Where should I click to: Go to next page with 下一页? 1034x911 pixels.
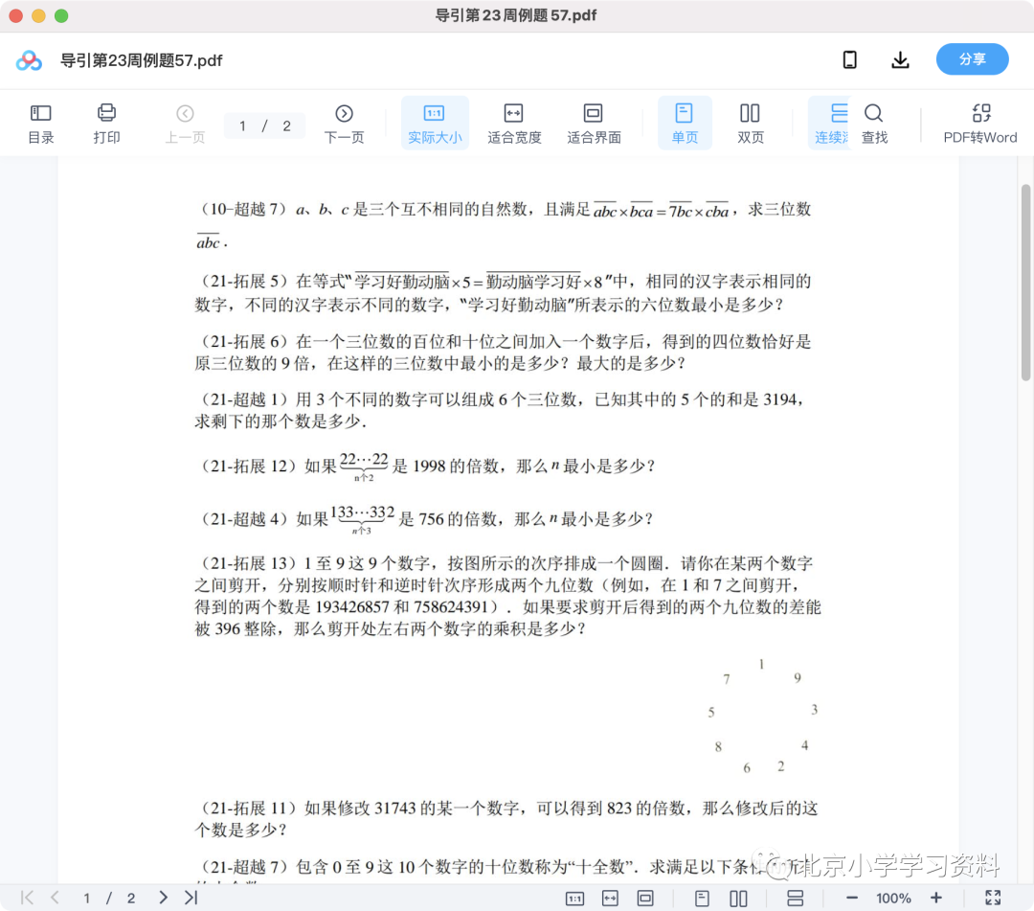[x=344, y=124]
